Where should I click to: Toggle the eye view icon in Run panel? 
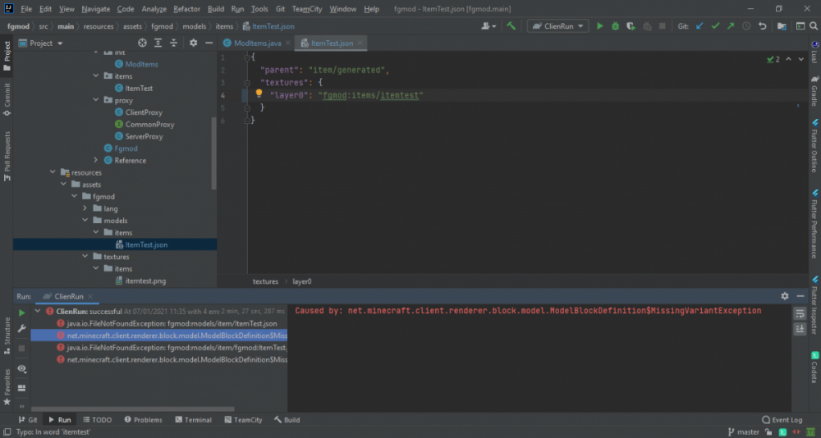(x=21, y=368)
